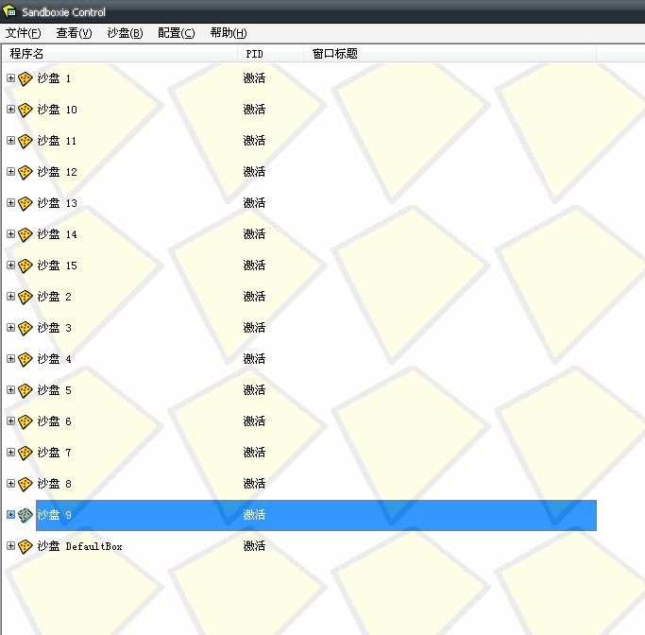The image size is (645, 635).
Task: Expand the 沙盘 2 tree node
Action: click(10, 297)
